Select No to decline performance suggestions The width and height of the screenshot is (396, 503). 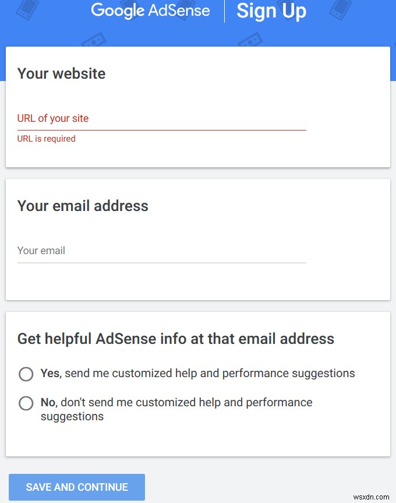tap(26, 403)
